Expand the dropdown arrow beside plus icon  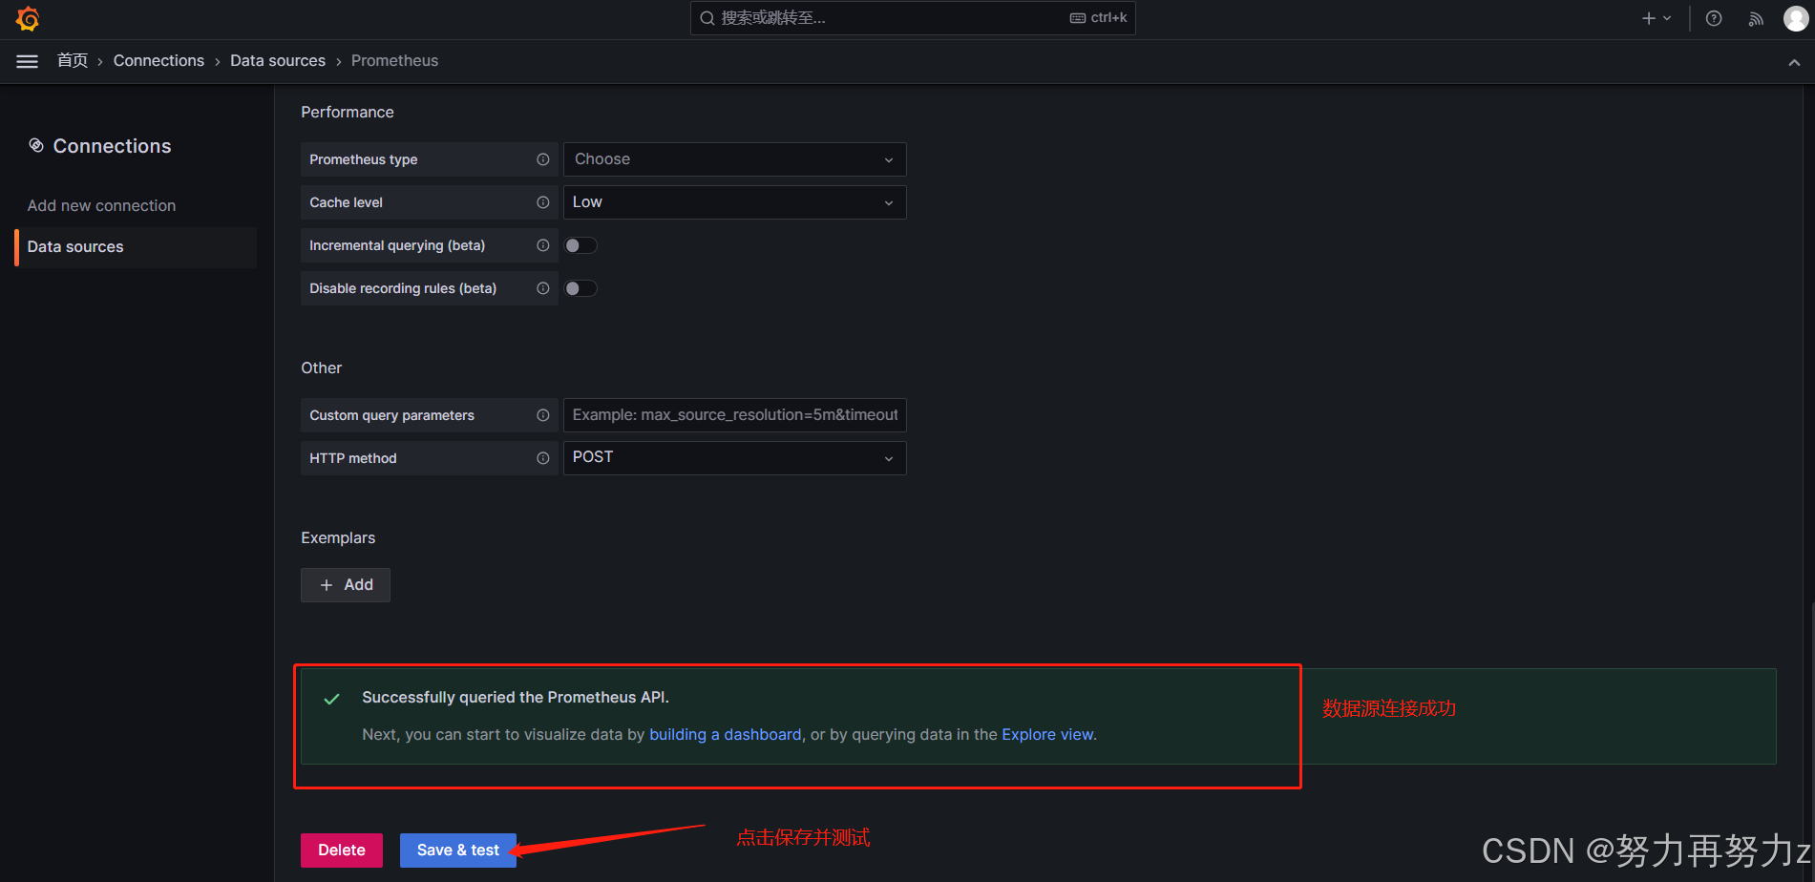point(1667,18)
